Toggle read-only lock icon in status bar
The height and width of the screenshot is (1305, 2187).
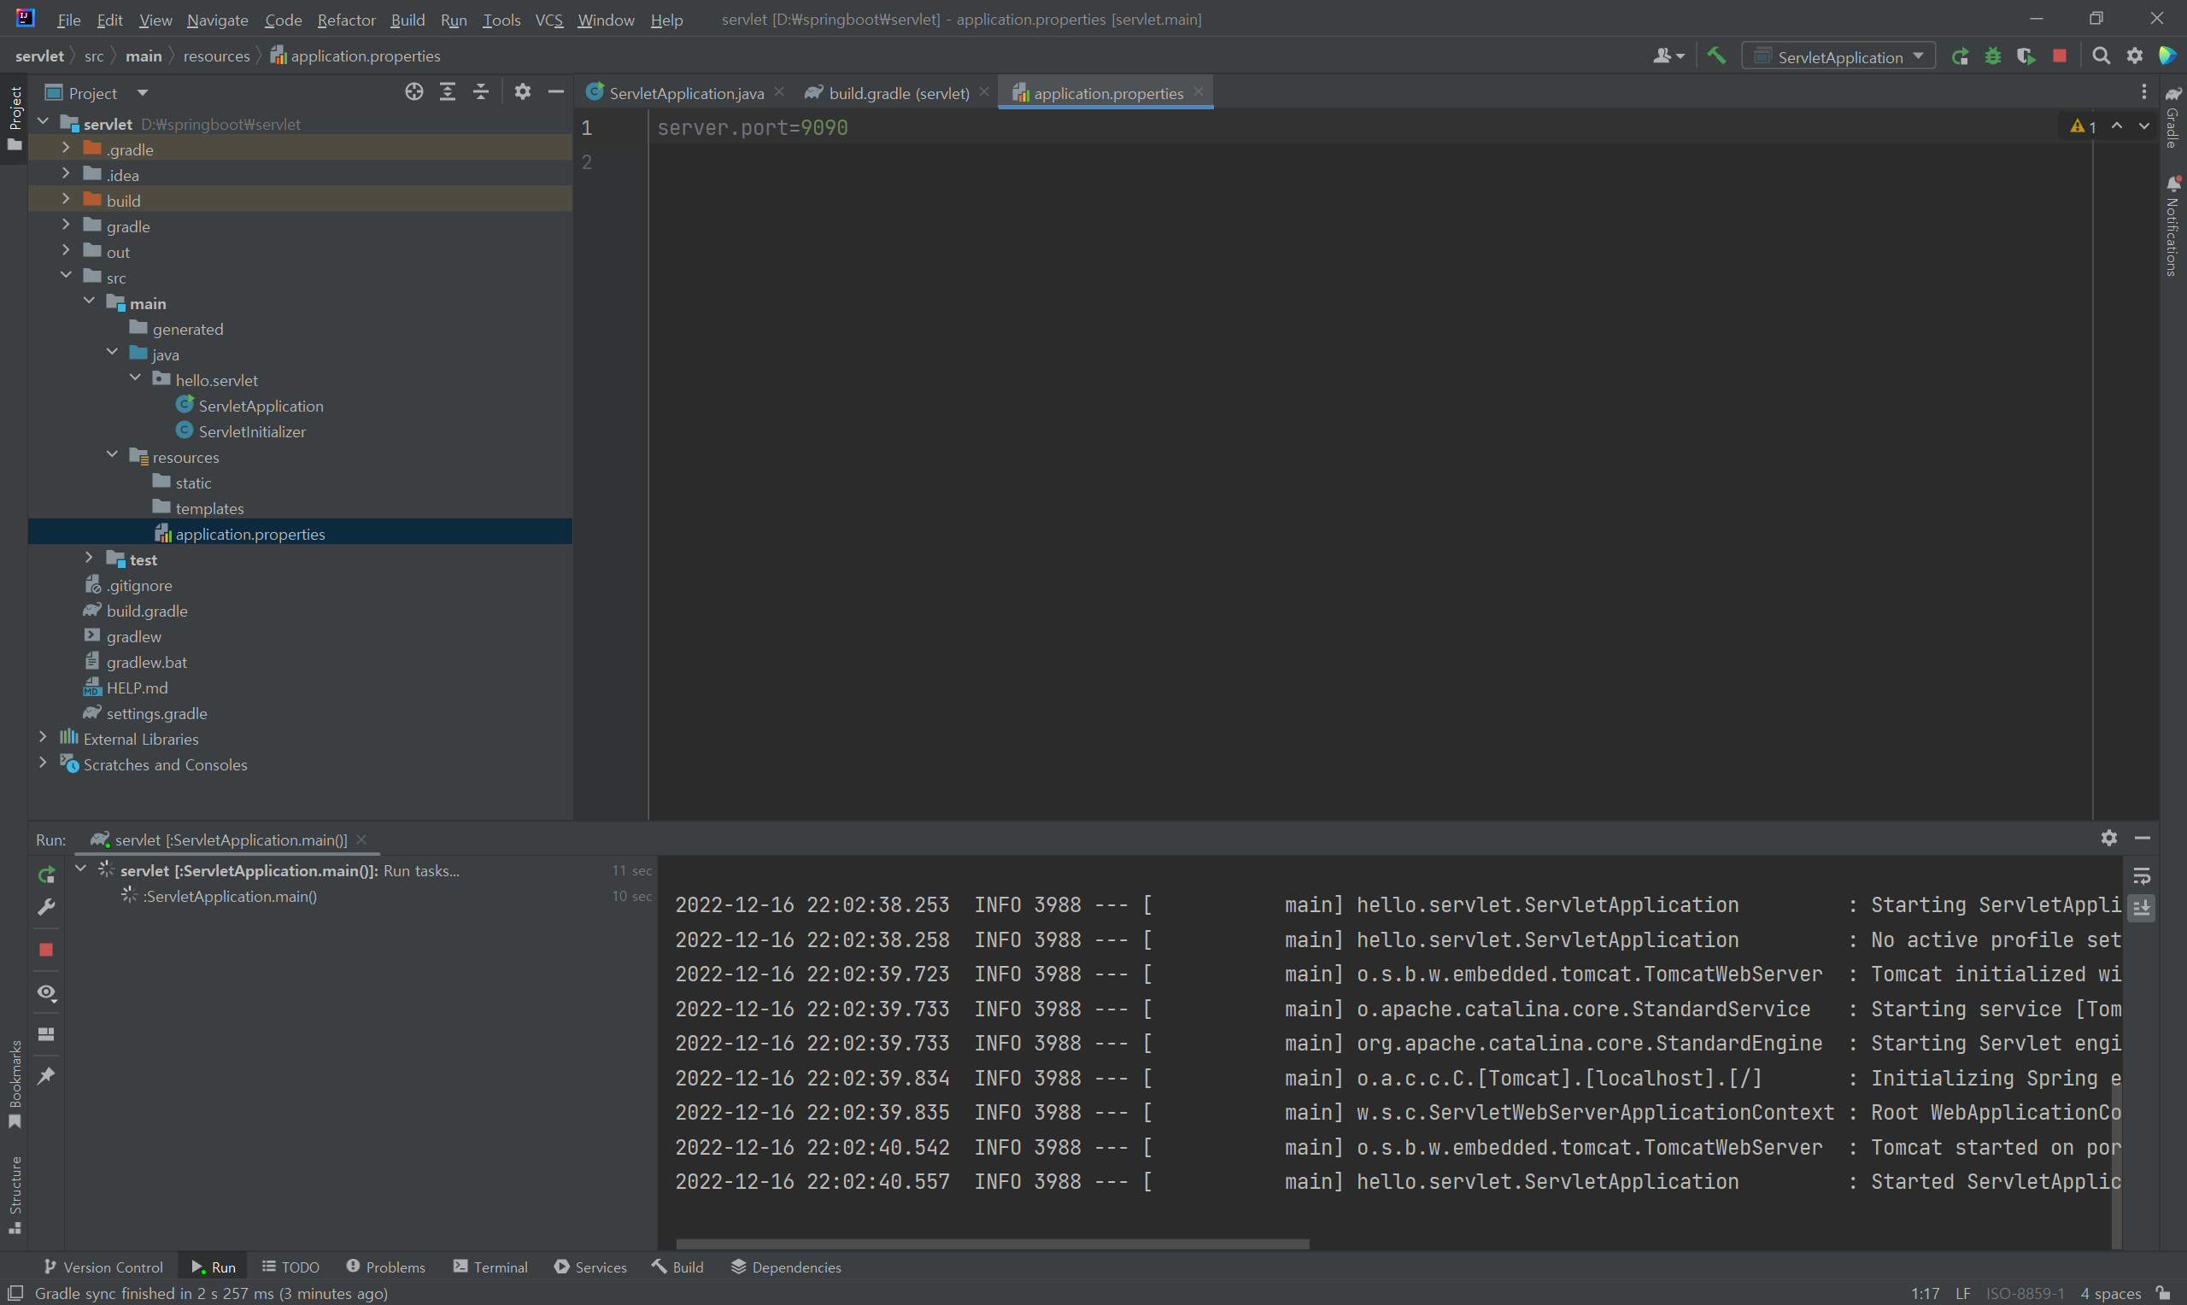(2163, 1293)
